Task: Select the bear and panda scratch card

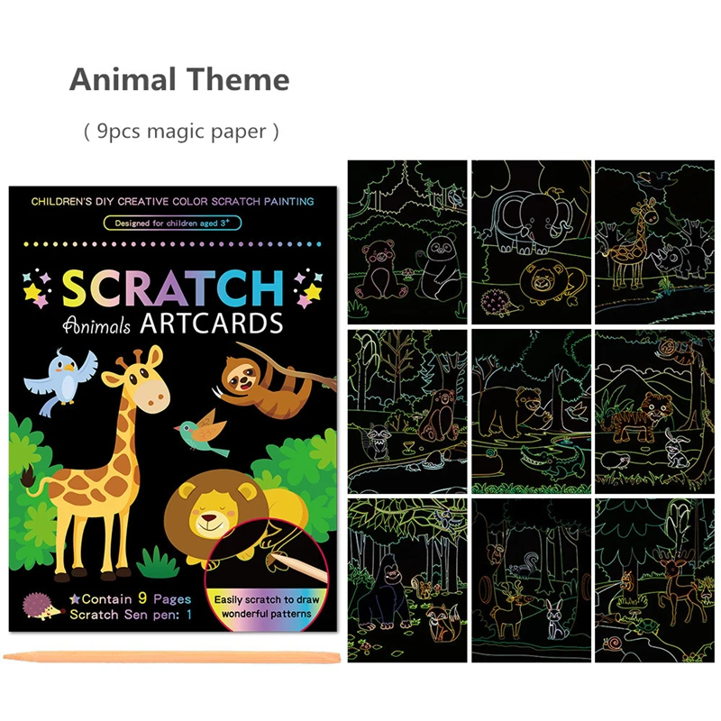Action: (407, 242)
